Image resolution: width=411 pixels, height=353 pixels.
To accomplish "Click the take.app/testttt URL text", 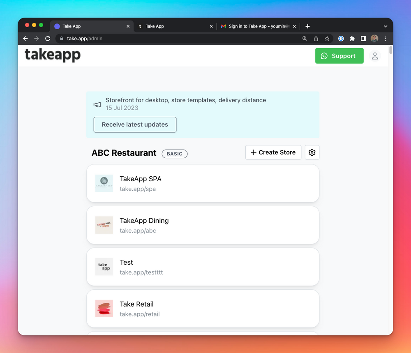I will point(141,272).
